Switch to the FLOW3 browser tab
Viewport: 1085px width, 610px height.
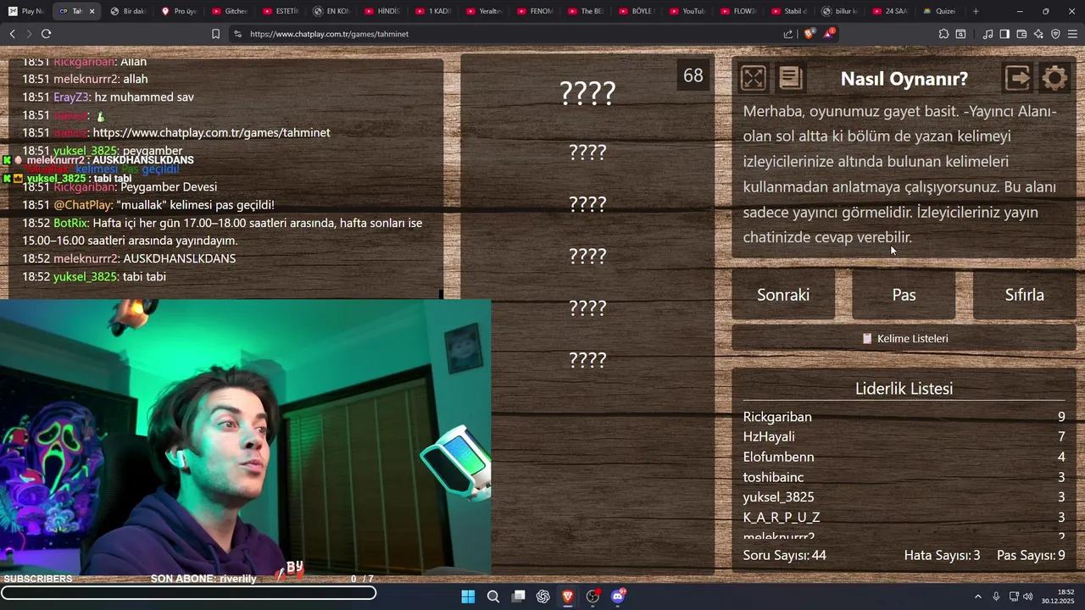click(738, 11)
